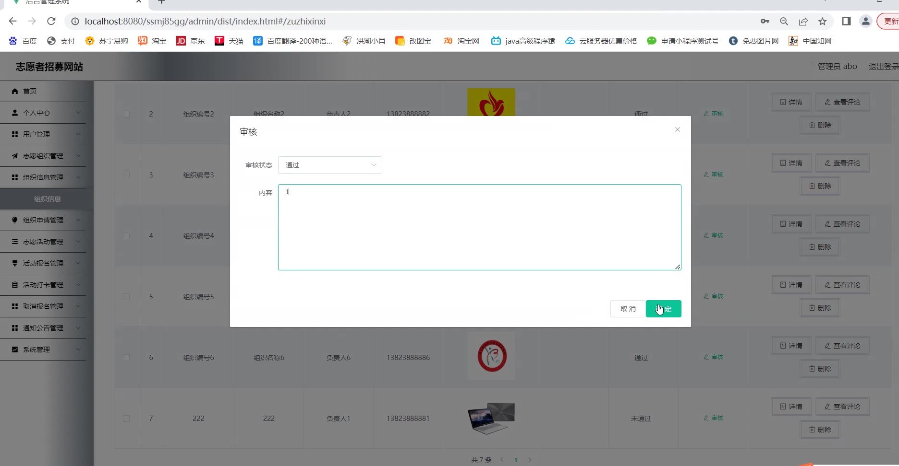This screenshot has width=899, height=466.
Task: Click 取消 in the 审核 dialog
Action: coord(628,309)
